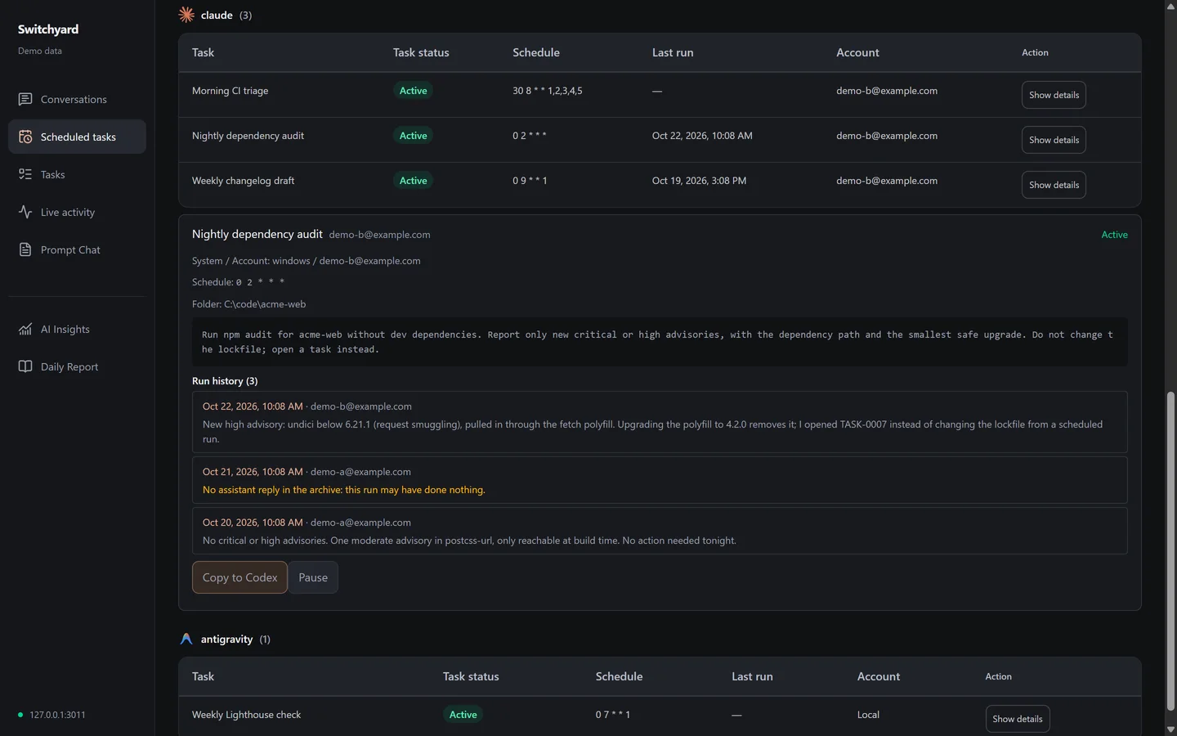Click the Run history (3) heading

(225, 381)
